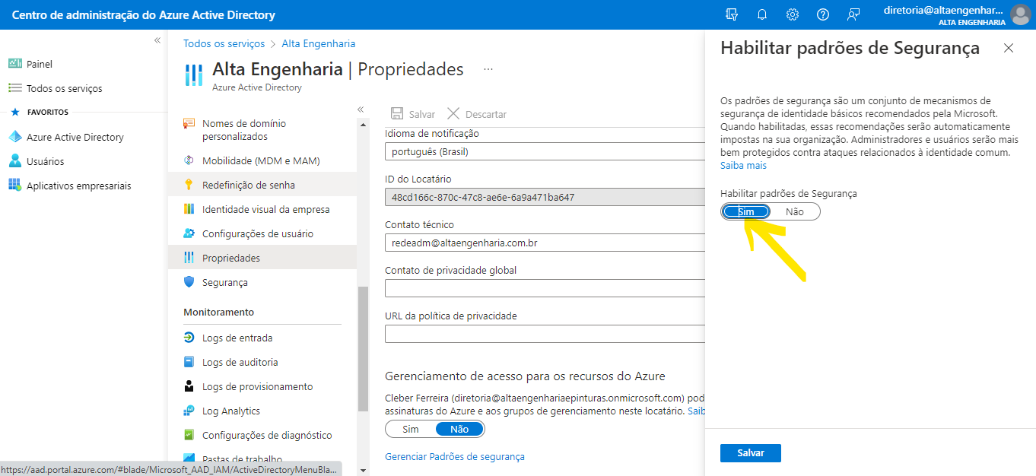Click the Painel dashboard icon
This screenshot has width=1036, height=476.
pyautogui.click(x=15, y=64)
